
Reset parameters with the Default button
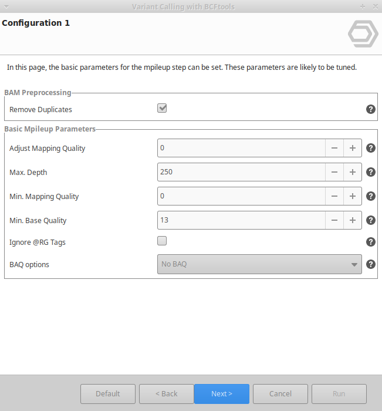pos(108,394)
